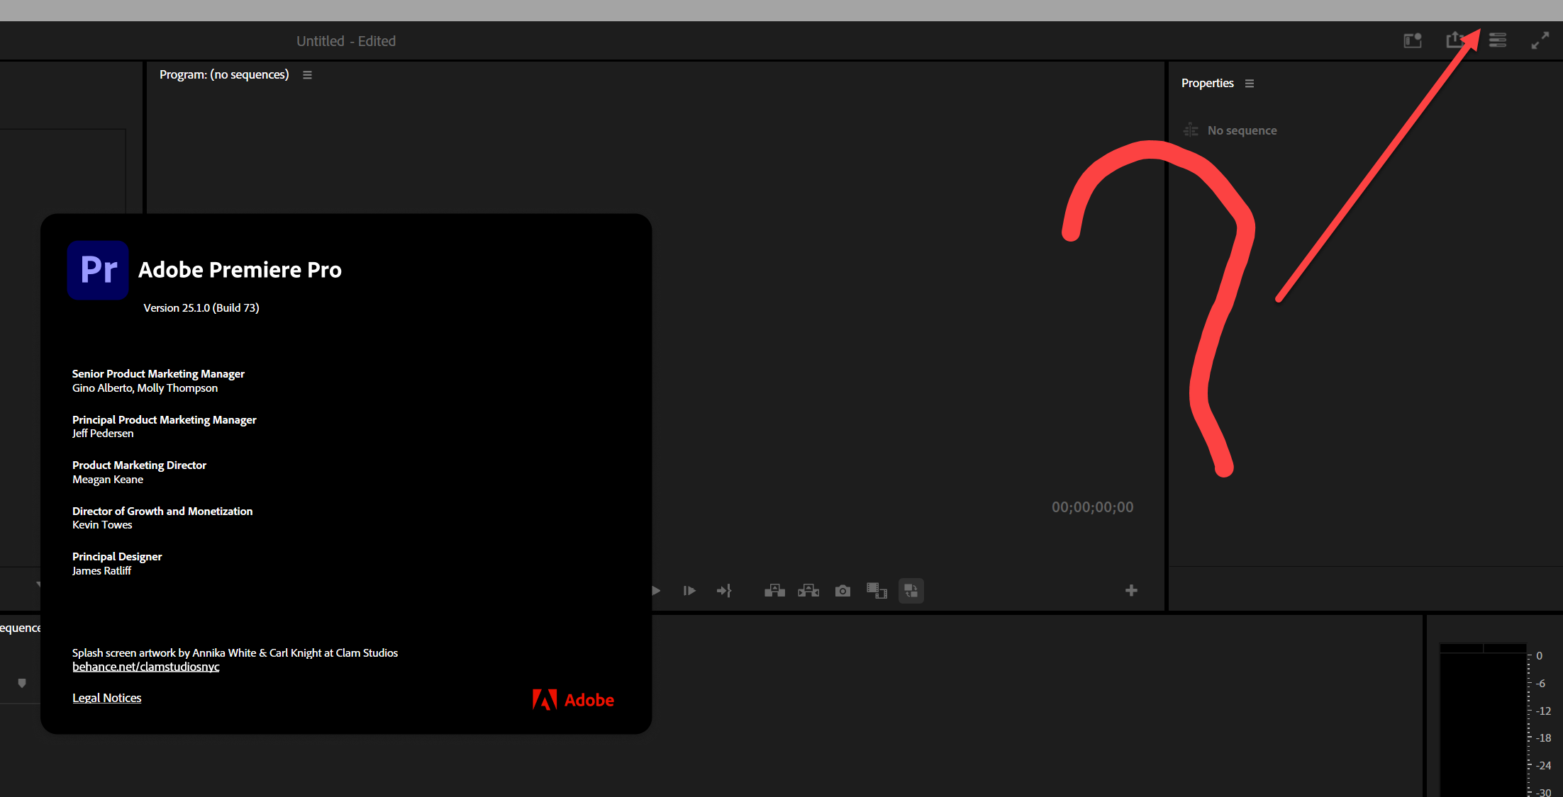Click the Step Forward playback icon
This screenshot has width=1563, height=797.
click(x=689, y=591)
